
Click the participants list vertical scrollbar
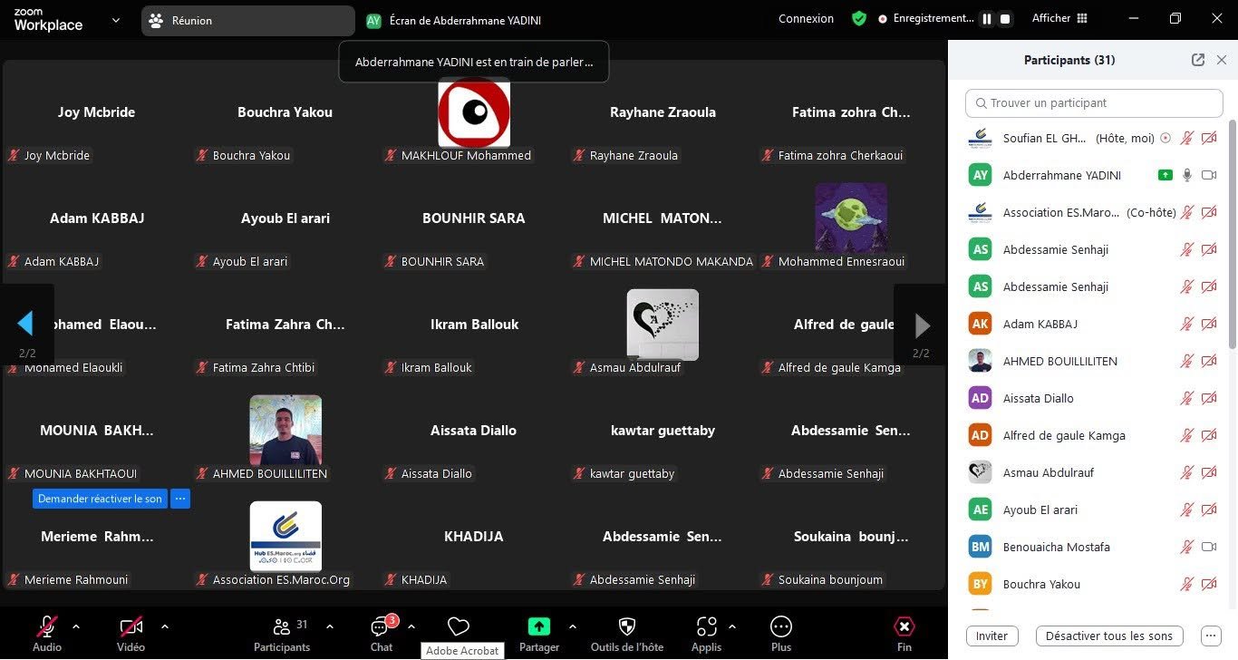tap(1232, 234)
